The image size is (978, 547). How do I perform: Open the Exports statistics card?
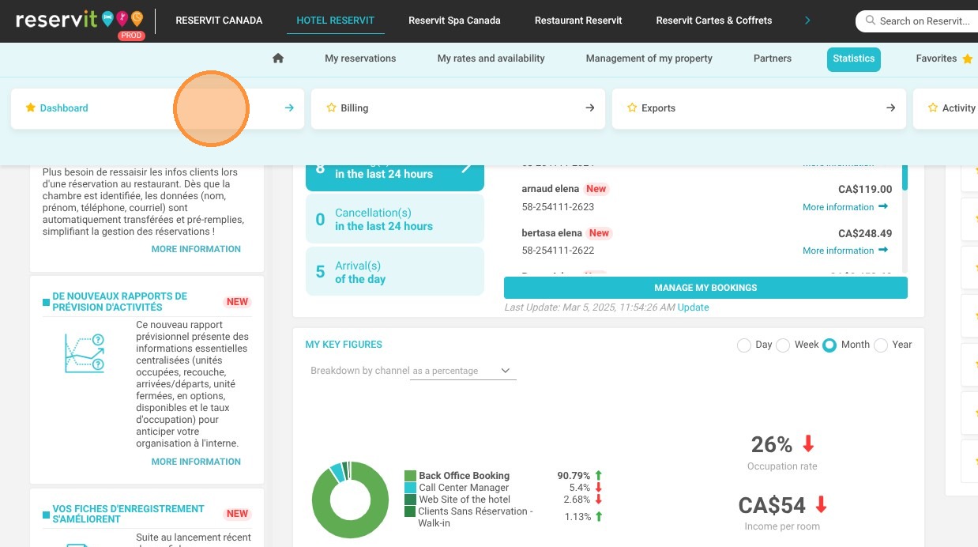click(758, 108)
